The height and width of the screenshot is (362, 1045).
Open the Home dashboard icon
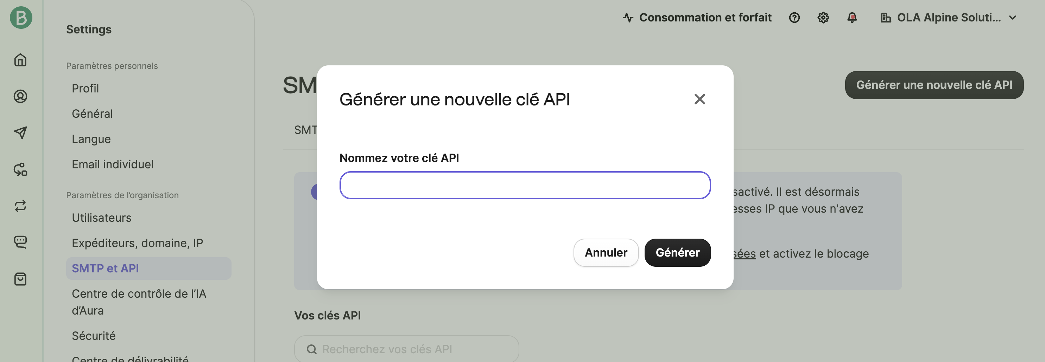pos(20,60)
